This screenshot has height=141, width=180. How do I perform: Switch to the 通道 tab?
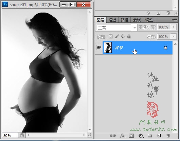[x=112, y=20]
